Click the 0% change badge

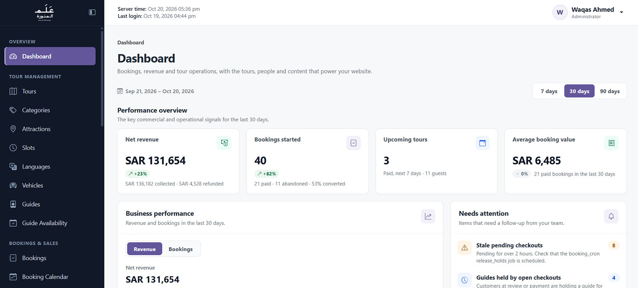[522, 174]
